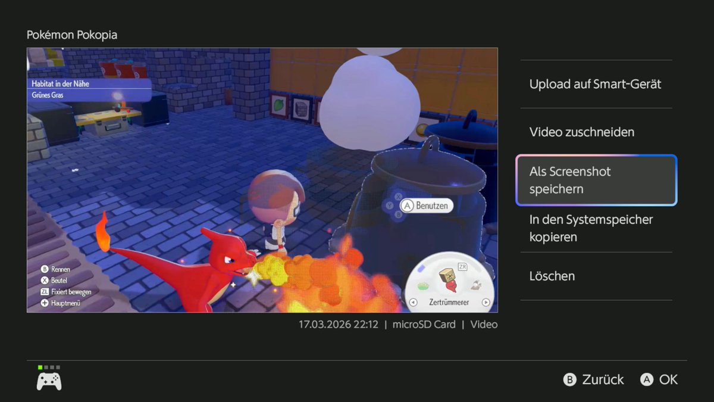Click the Grünes Gras label
Screen dimensions: 714x402
[x=48, y=95]
